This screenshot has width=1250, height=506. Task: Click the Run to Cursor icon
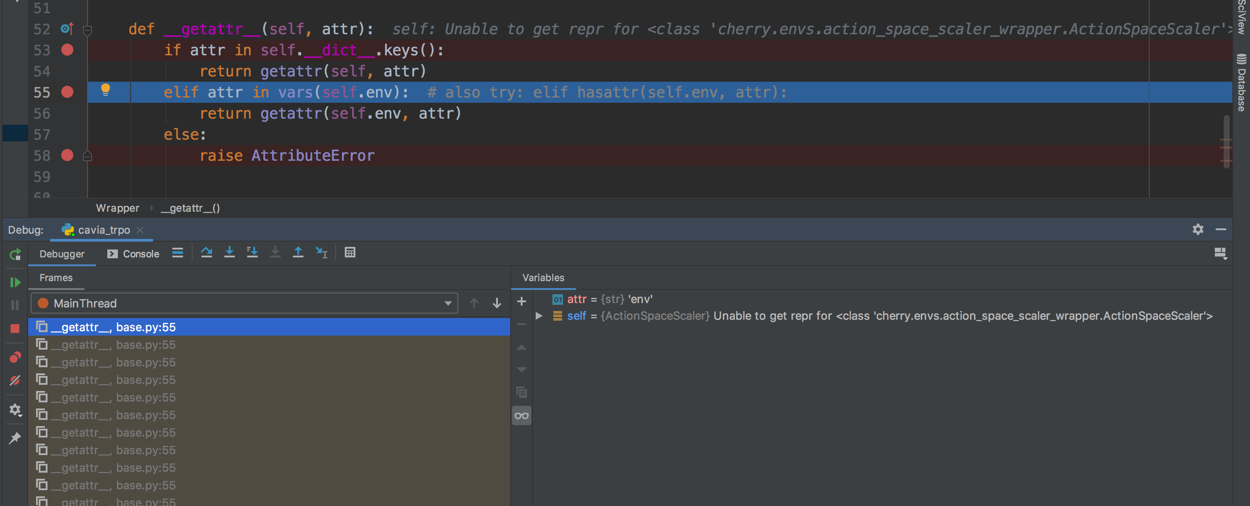click(x=321, y=253)
